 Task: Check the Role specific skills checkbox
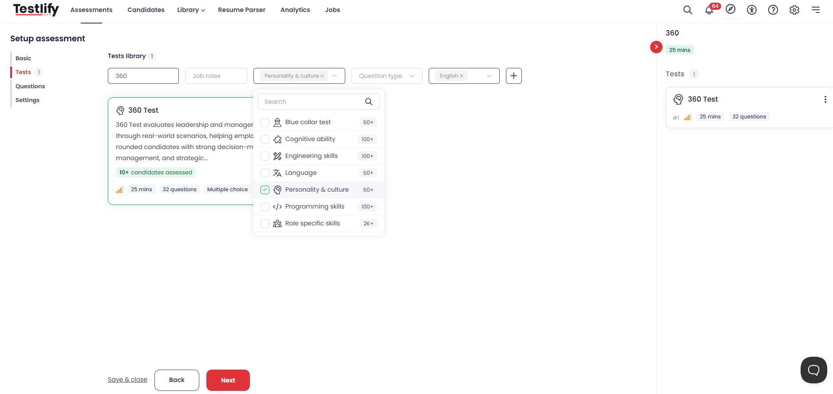coord(265,224)
